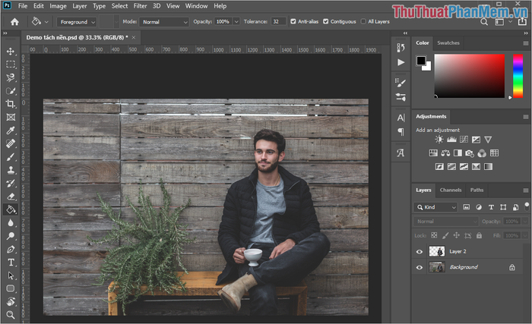Viewport: 532px width, 324px height.
Task: Open the Color panel menu
Action: click(x=526, y=43)
